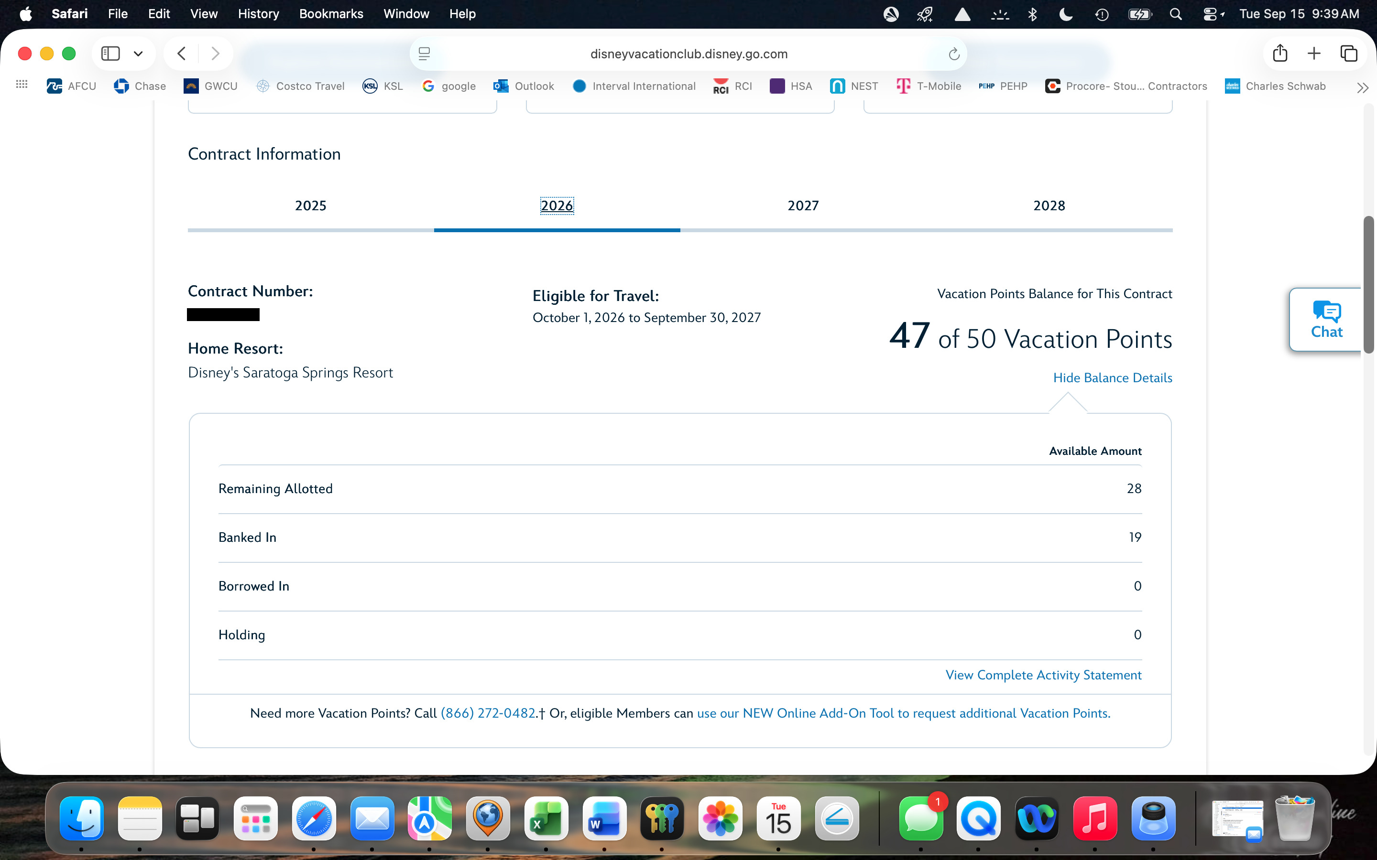Launch Notes from the Dock
1377x860 pixels.
(x=140, y=818)
